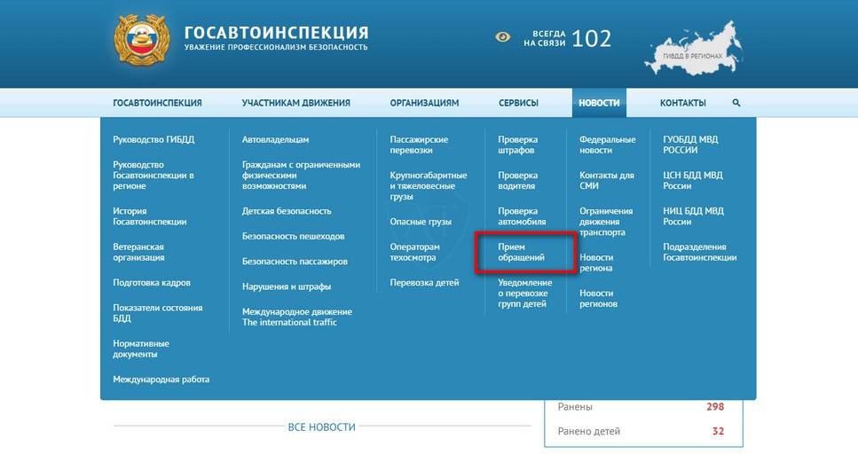Expand the Организациям menu

(x=424, y=103)
